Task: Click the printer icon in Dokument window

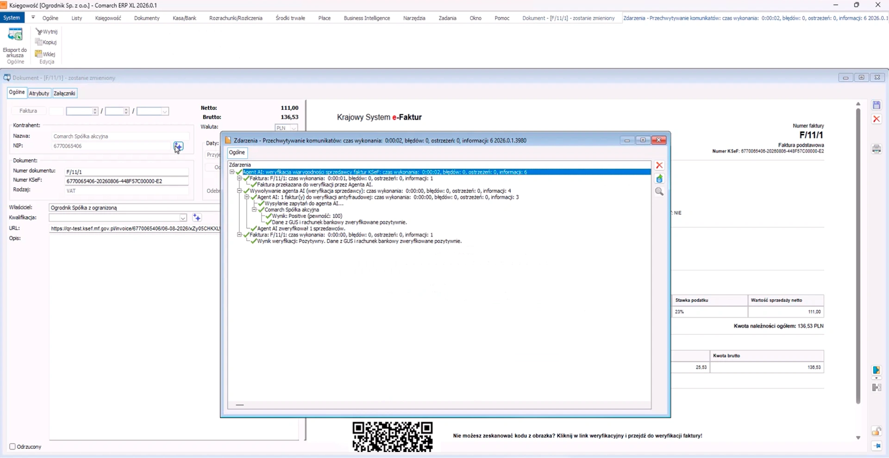Action: click(876, 149)
